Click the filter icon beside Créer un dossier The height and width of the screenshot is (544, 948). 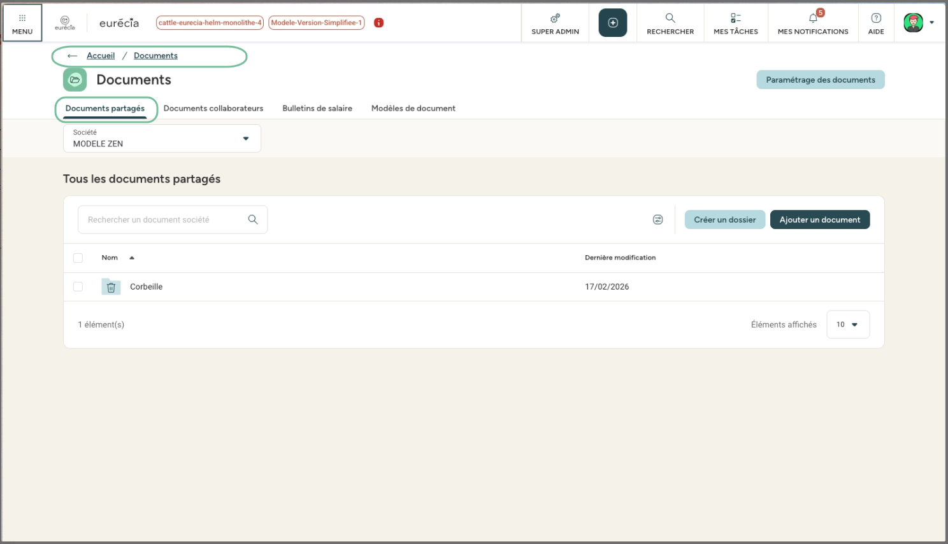click(x=657, y=220)
